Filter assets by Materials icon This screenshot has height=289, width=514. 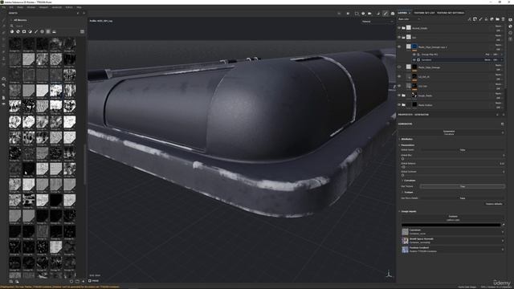pyautogui.click(x=12, y=32)
